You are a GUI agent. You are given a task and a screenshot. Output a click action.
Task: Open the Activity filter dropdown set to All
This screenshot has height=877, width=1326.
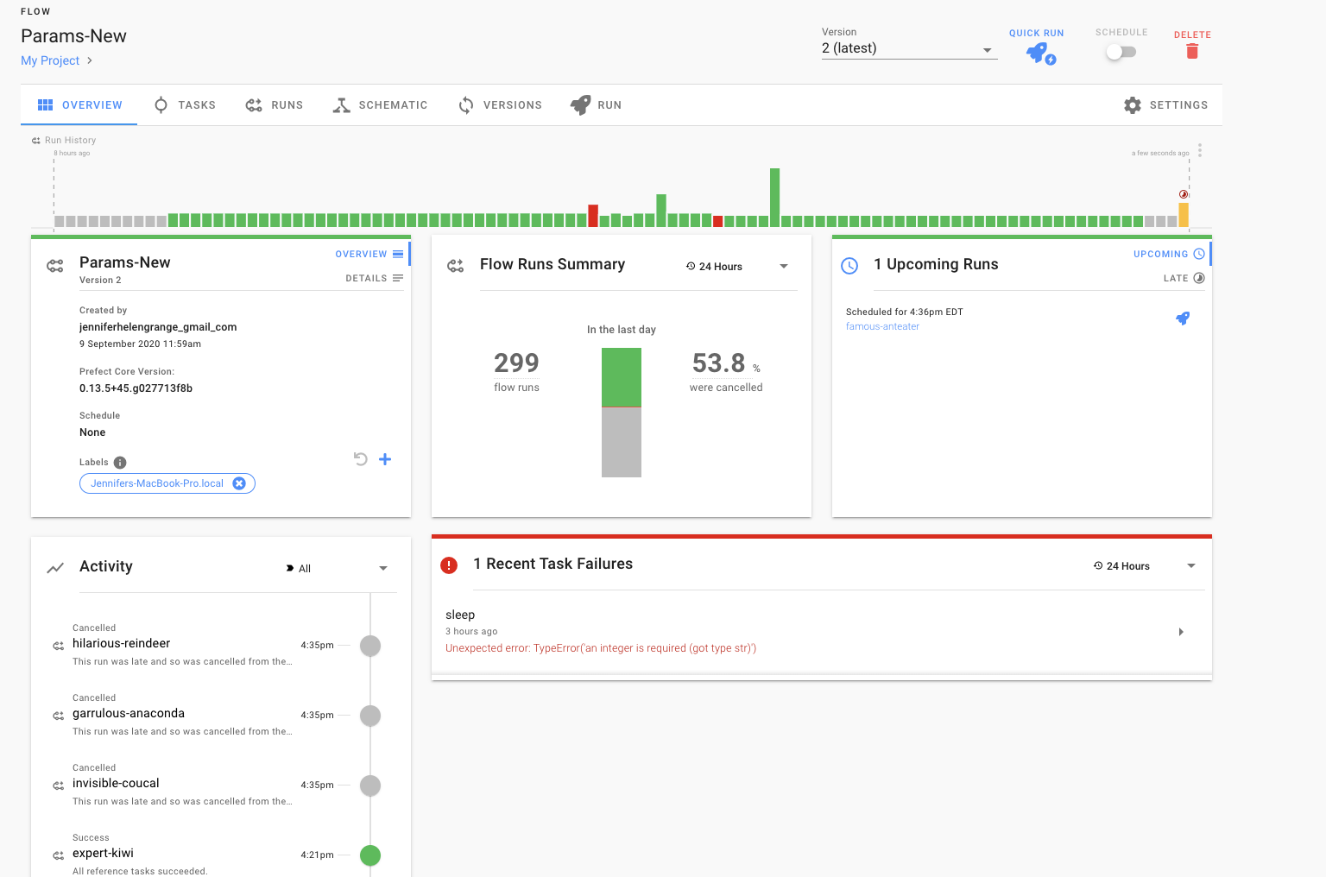pos(337,568)
